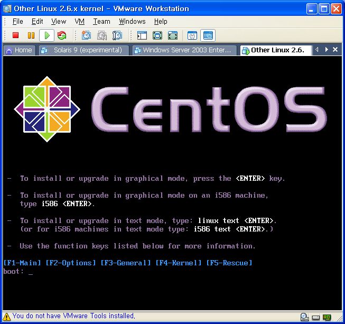The image size is (345, 324).
Task: Expand the Windows menu
Action: (132, 21)
